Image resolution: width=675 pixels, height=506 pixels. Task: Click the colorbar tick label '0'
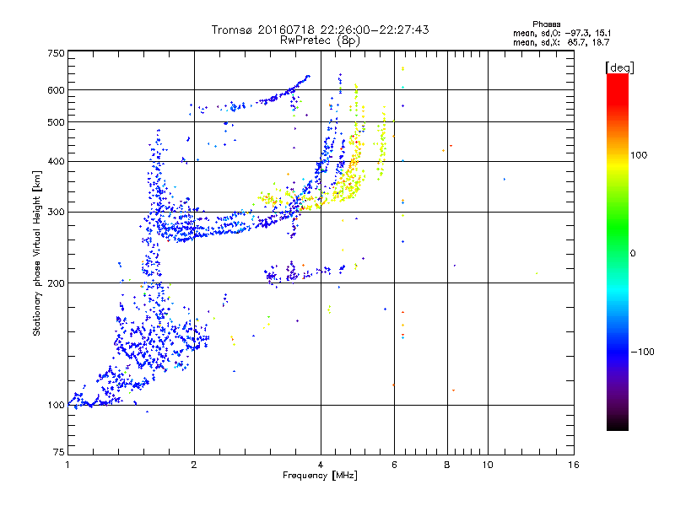point(633,254)
